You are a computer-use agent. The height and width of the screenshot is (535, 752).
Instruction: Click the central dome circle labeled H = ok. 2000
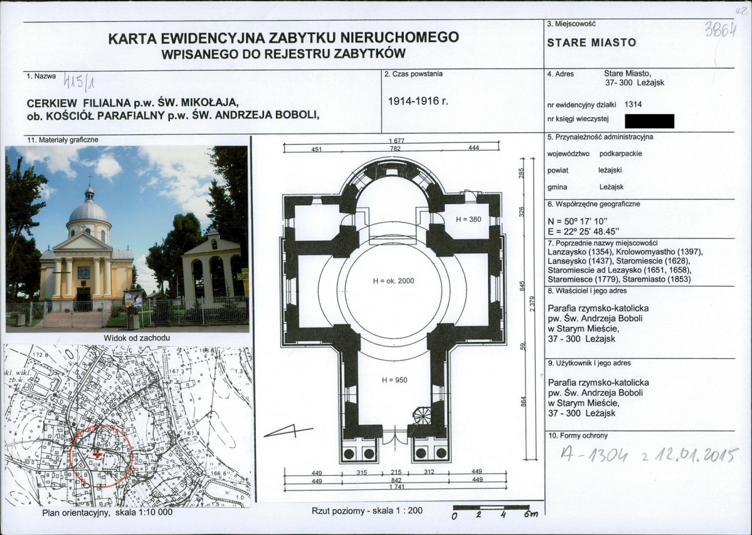pos(393,280)
